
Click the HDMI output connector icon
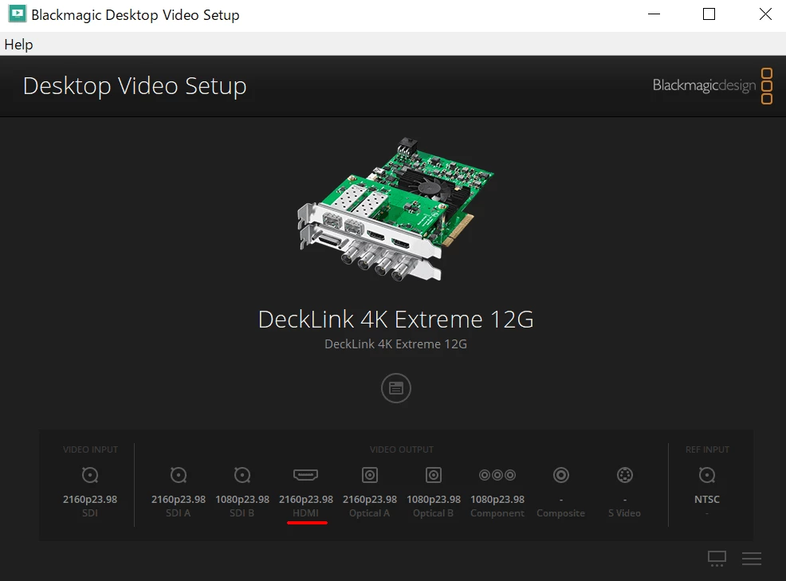click(306, 474)
